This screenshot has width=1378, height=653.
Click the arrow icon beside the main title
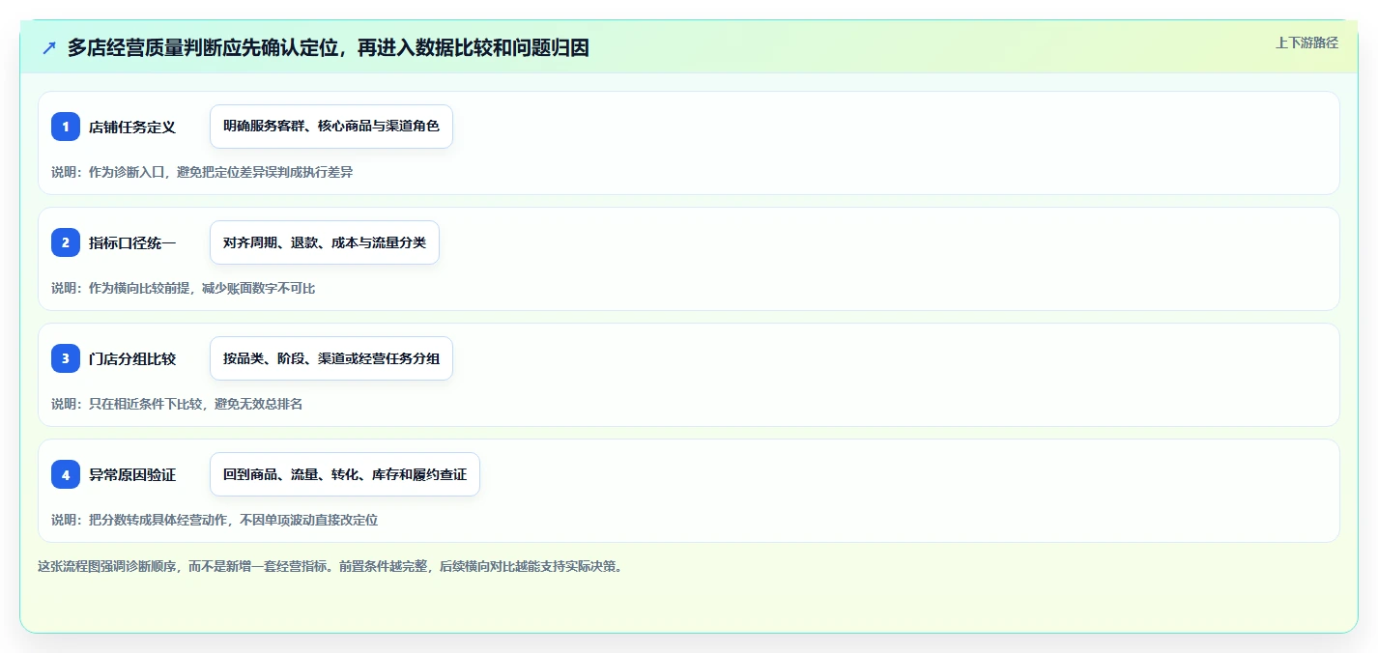49,47
